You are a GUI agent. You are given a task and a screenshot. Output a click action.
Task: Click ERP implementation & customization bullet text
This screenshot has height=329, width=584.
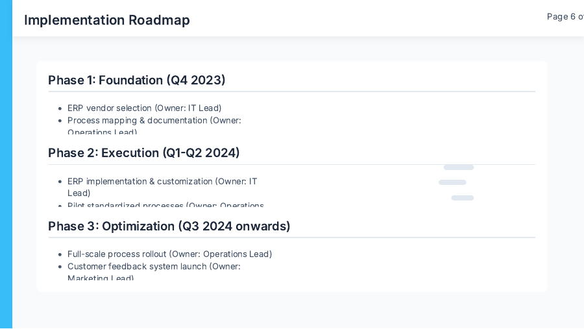click(x=162, y=182)
